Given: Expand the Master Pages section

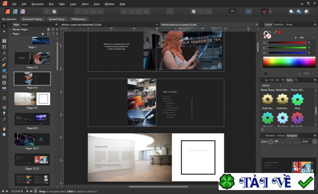Looking at the screenshot, I should click(11, 29).
